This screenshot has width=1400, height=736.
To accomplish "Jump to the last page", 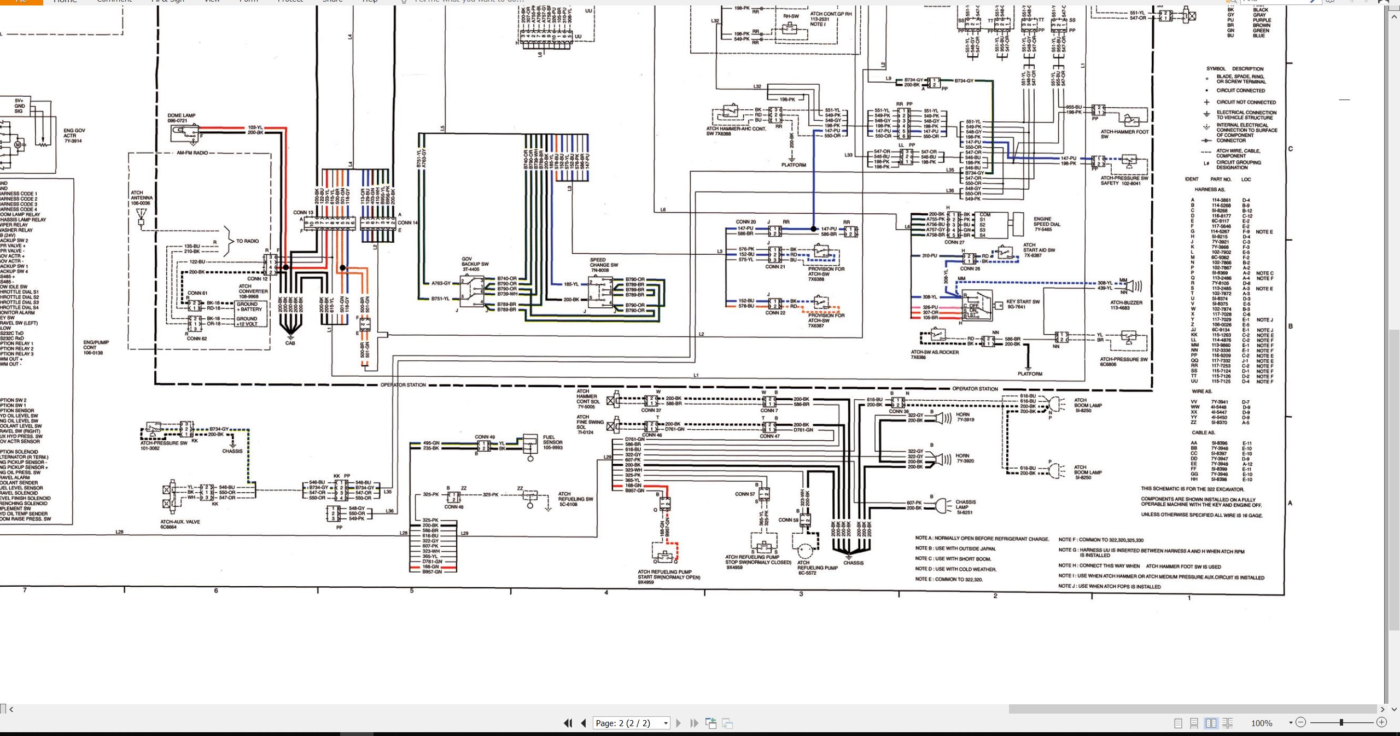I will 695,723.
